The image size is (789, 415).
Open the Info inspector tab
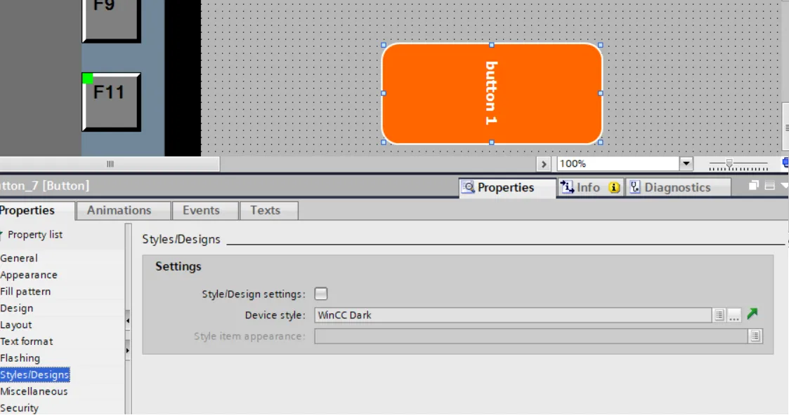(589, 187)
